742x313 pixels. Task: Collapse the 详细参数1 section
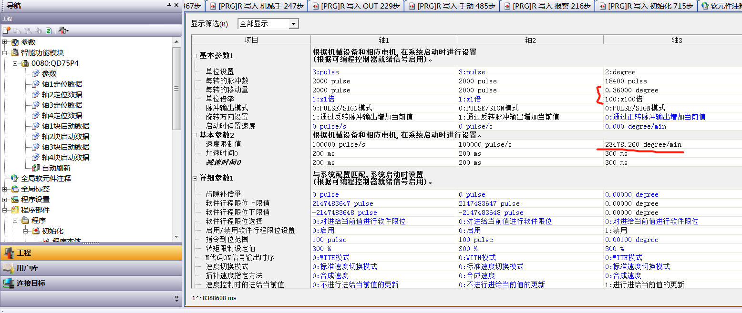click(x=195, y=178)
